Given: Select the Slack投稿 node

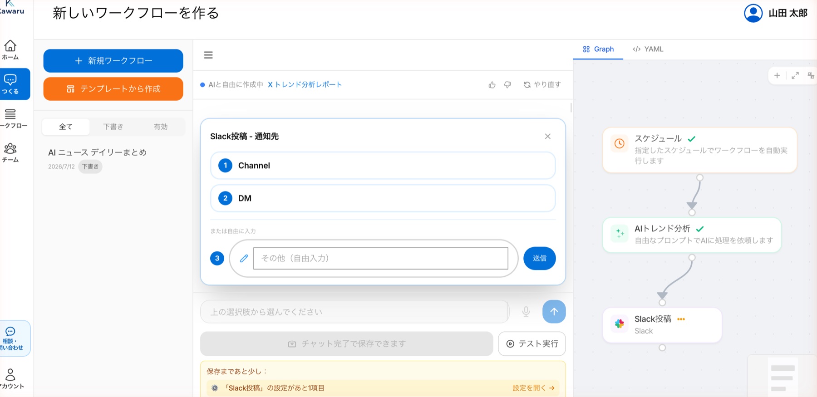Looking at the screenshot, I should point(662,325).
